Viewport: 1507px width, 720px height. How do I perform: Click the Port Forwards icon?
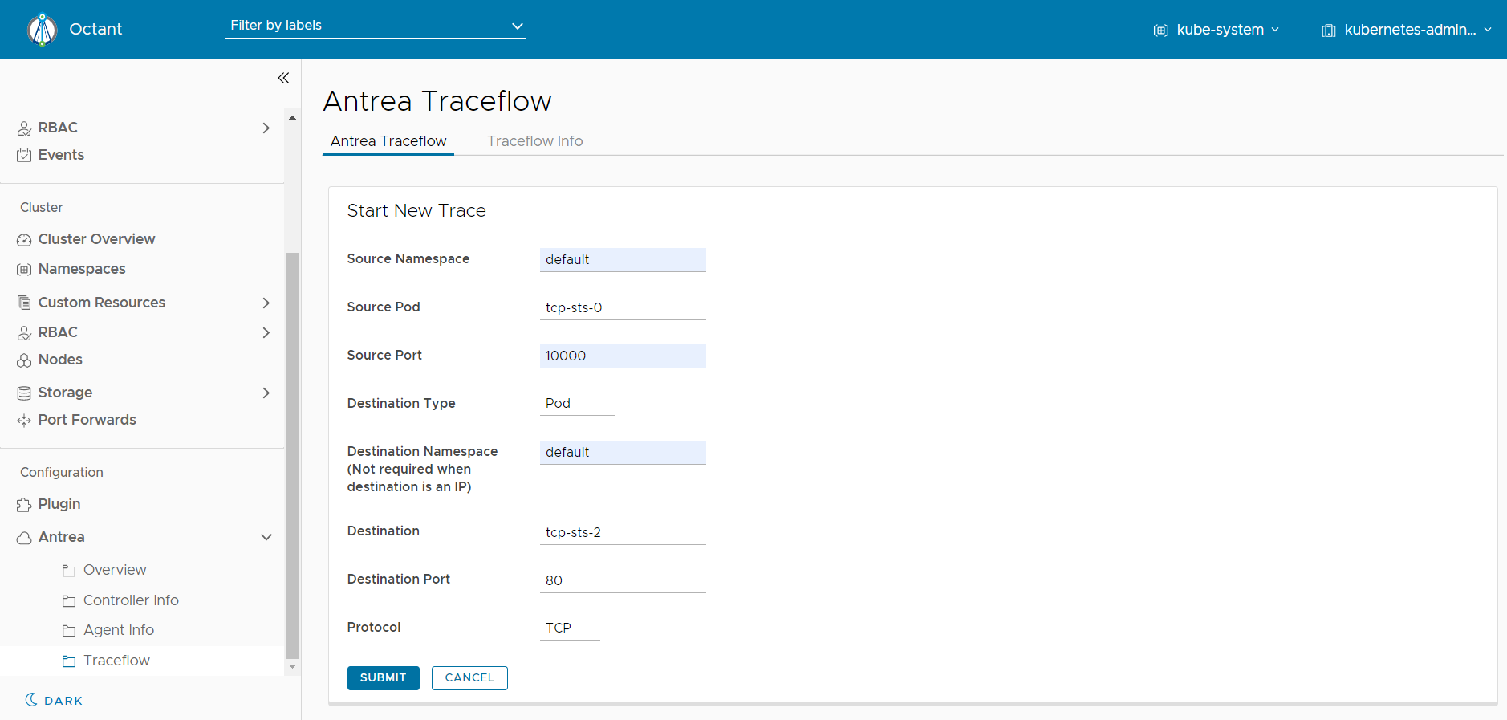(x=24, y=420)
